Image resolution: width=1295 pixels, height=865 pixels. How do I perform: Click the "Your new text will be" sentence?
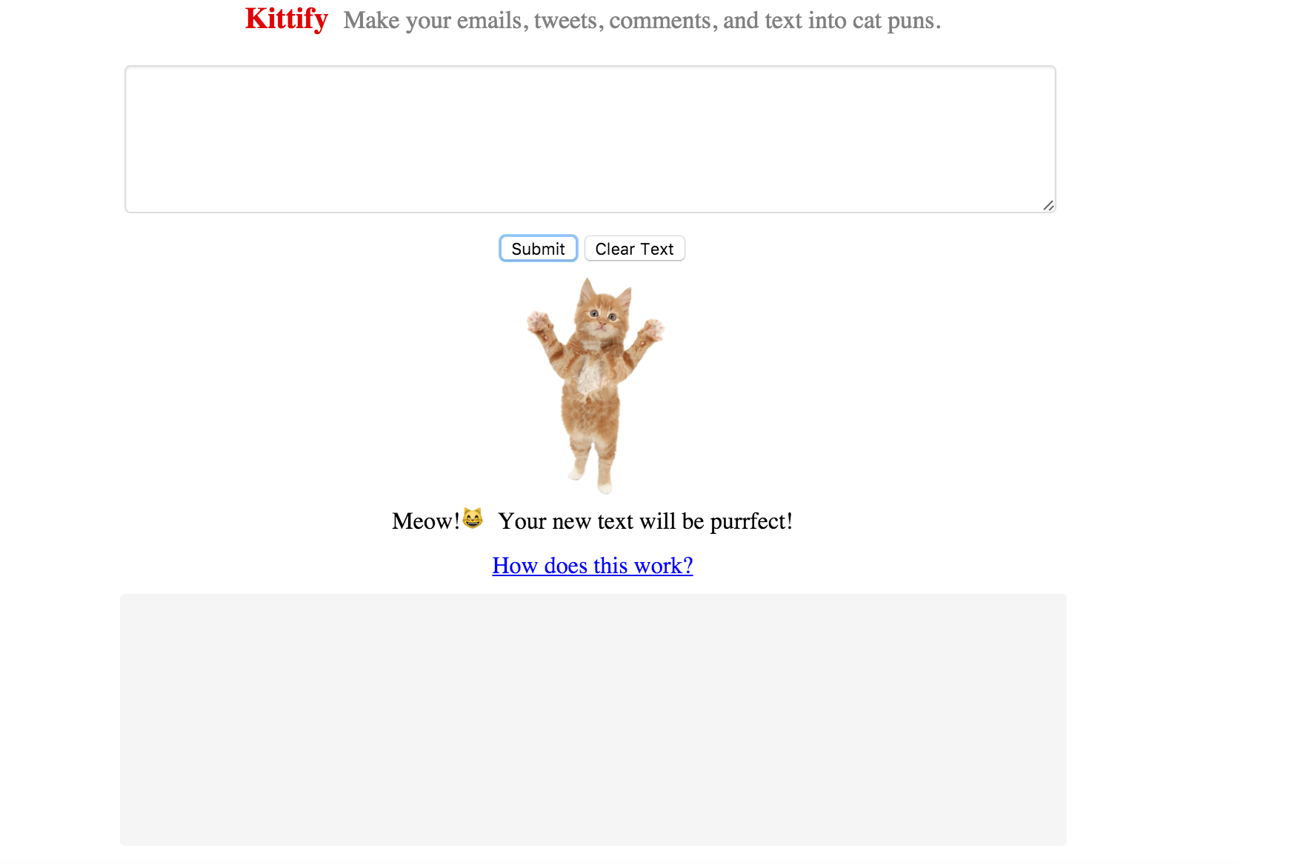coord(601,521)
